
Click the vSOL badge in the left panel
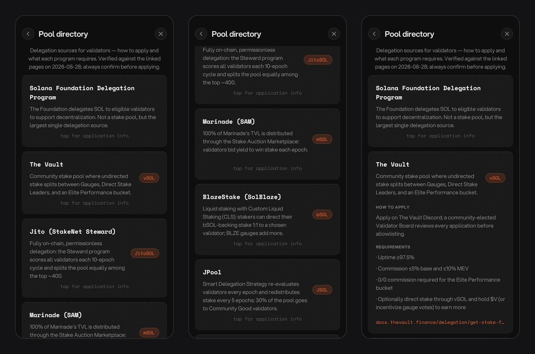[x=149, y=178]
